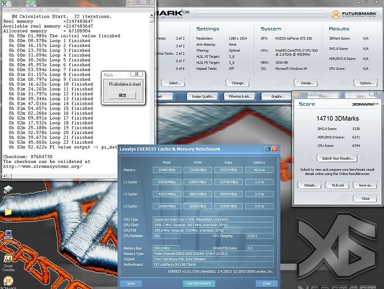Click the L2 Cache Read value 42572 MB/s
Viewport: 384px width, 289px height.
pos(167,194)
